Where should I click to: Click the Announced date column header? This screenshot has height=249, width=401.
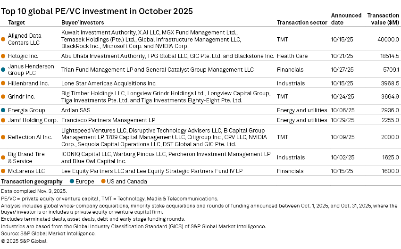(x=346, y=19)
